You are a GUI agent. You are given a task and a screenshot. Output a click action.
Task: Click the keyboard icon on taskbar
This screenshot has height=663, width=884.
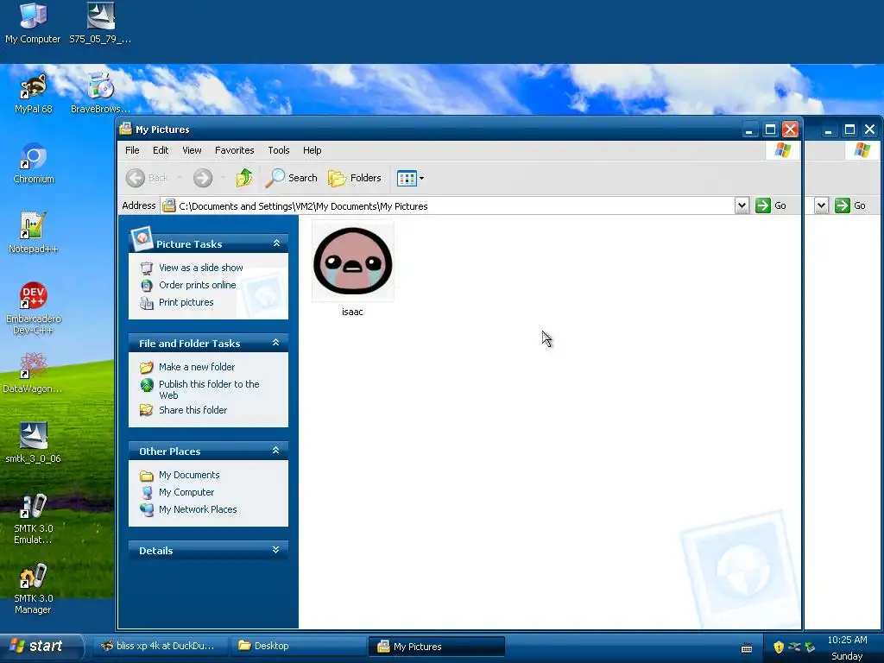pos(747,647)
